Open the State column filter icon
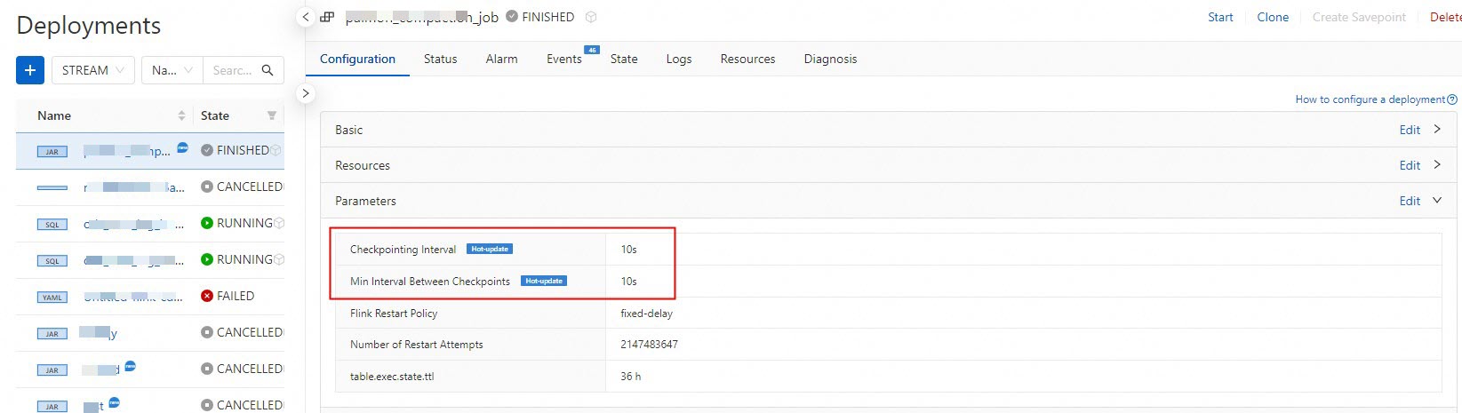 (x=272, y=115)
